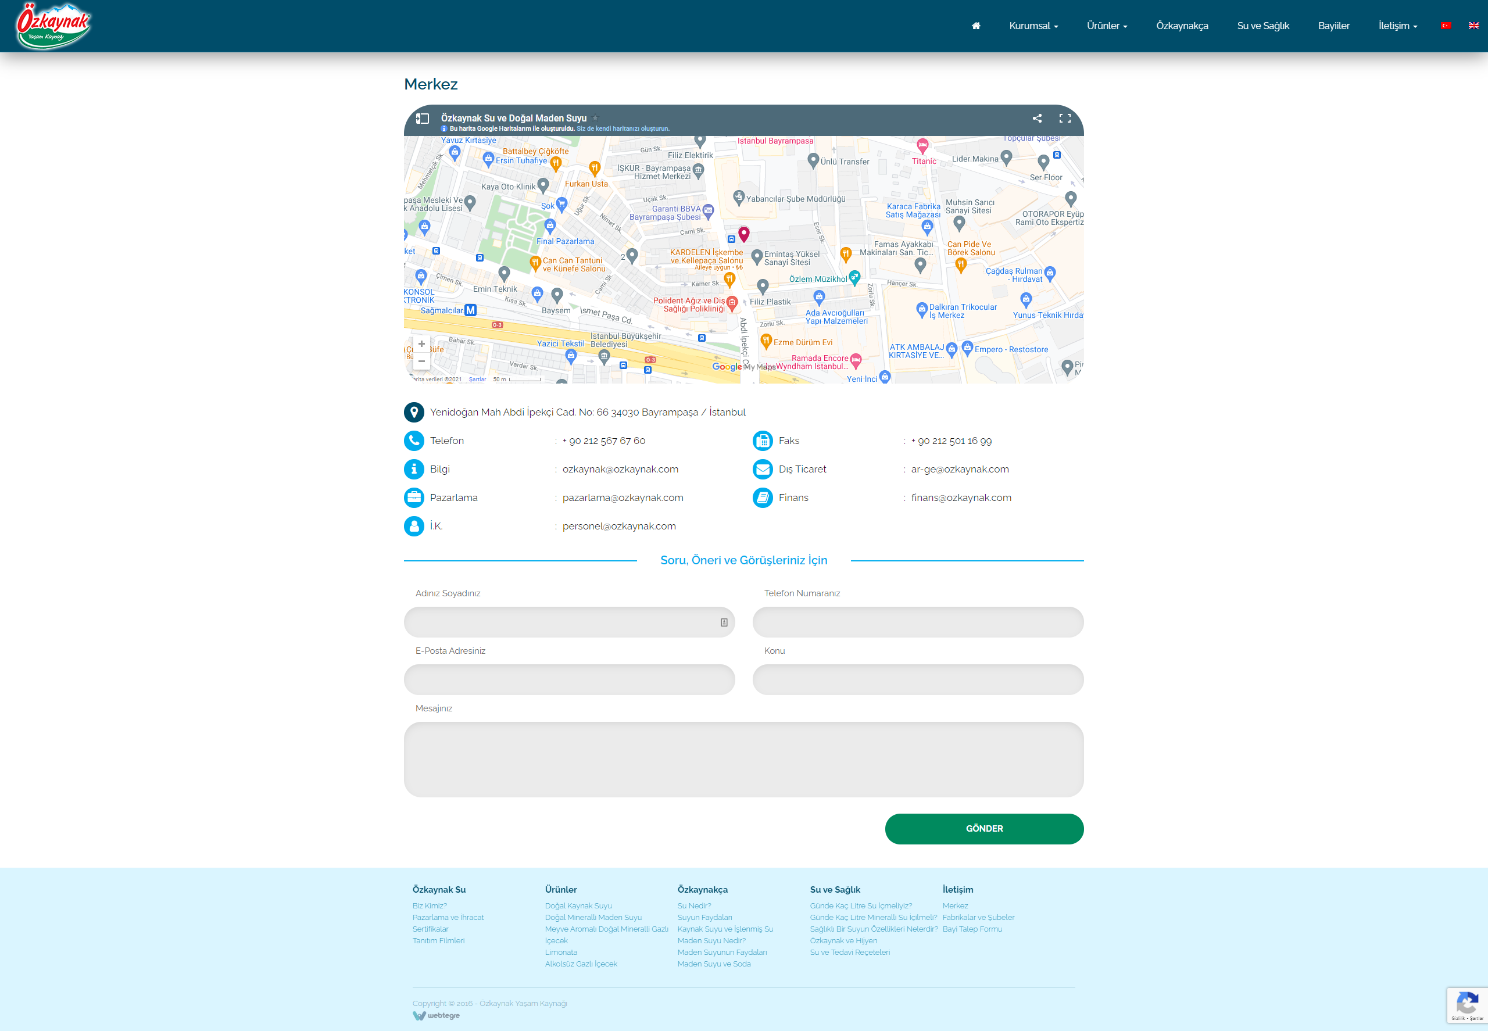Click the GÖNDER submit button
The image size is (1488, 1031).
(984, 828)
